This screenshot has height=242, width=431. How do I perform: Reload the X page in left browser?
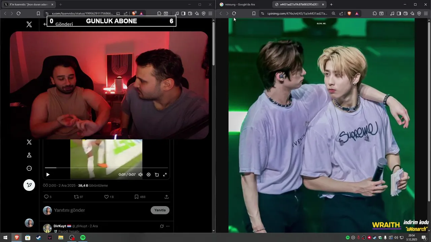(x=19, y=13)
